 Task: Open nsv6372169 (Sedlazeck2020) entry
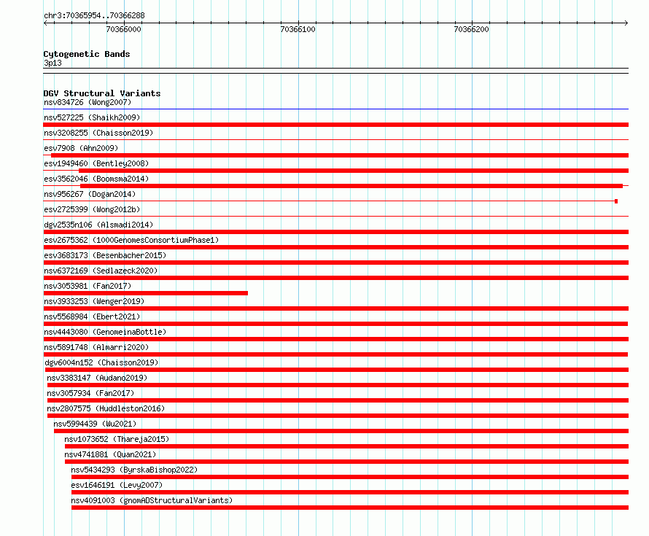click(101, 271)
